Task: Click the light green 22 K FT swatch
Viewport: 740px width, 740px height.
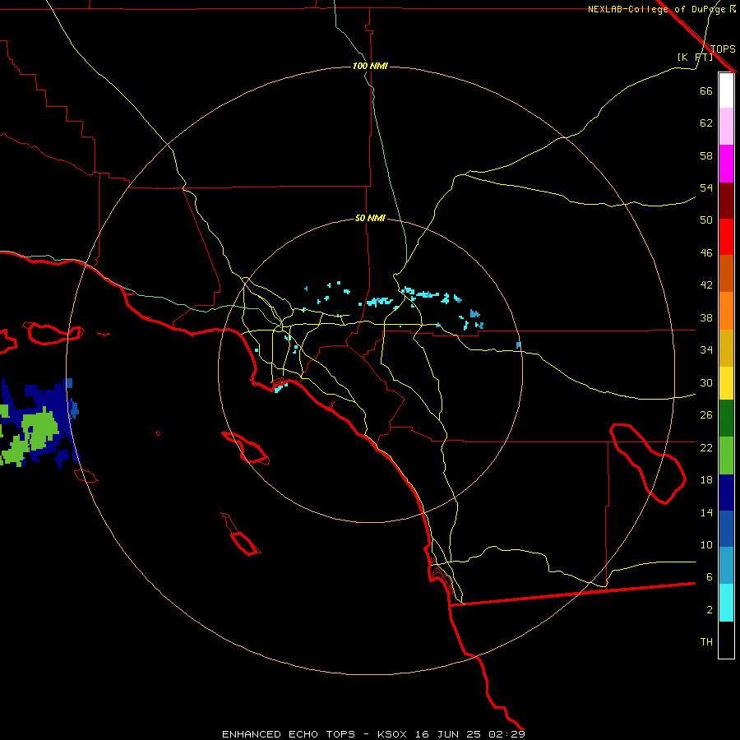Action: [726, 456]
